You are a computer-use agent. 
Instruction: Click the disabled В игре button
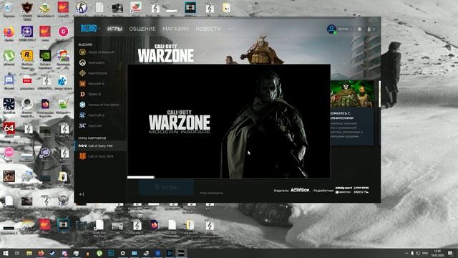pos(166,187)
